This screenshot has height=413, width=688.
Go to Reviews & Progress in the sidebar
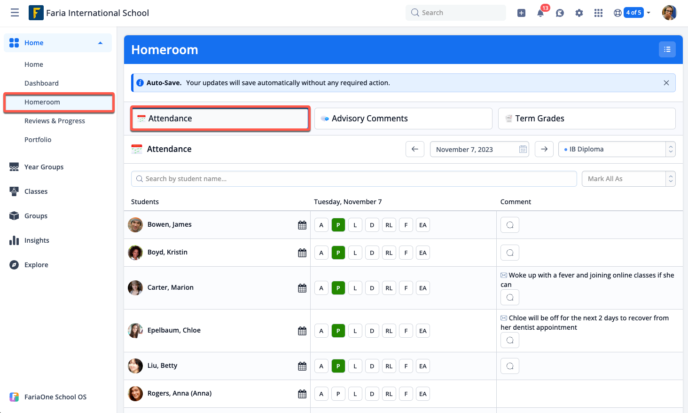coord(54,121)
